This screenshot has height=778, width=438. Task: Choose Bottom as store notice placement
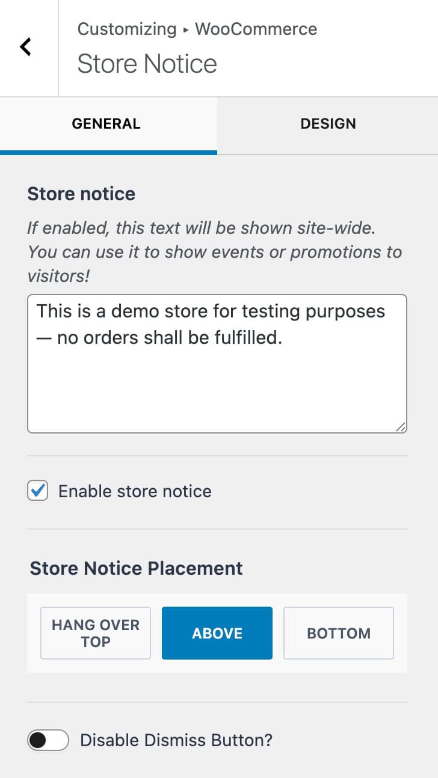pos(338,633)
